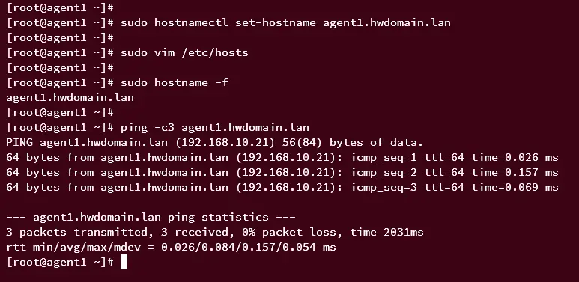Click the time=0.026 ms value
The image size is (579, 282).
[515, 157]
